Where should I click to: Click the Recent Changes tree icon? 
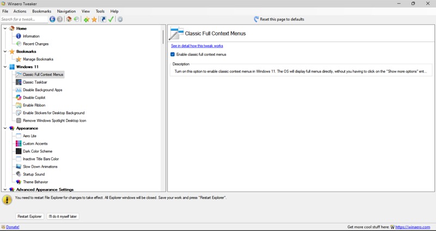click(19, 44)
